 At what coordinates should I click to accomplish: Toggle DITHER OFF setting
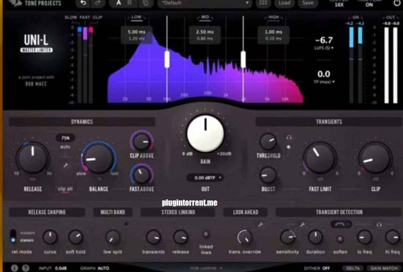tap(317, 268)
